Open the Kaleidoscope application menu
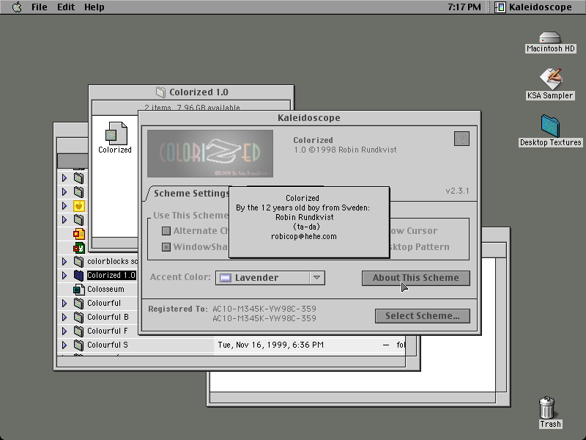The image size is (586, 440). point(533,7)
